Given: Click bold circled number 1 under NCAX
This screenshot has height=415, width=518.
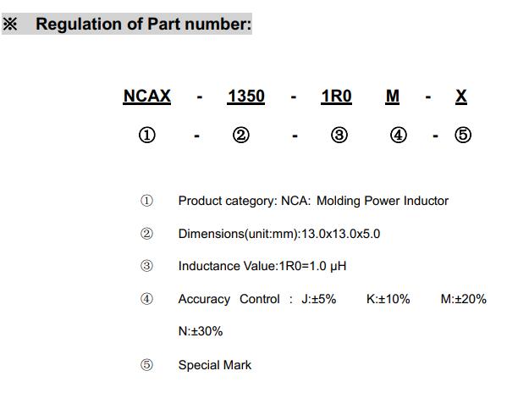Looking at the screenshot, I should click(x=147, y=136).
